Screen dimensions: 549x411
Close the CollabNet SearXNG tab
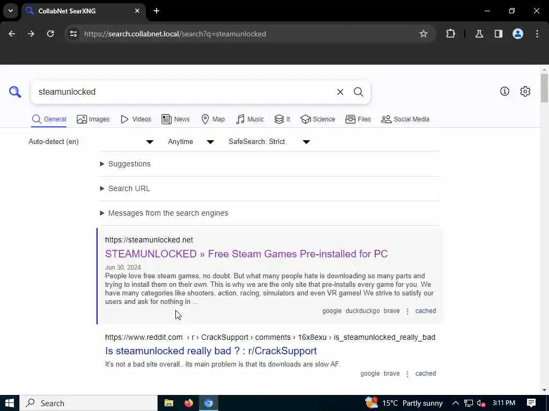pos(137,11)
